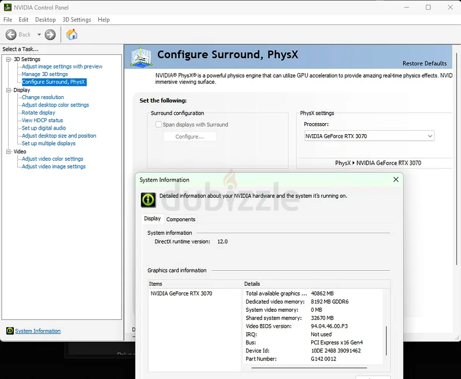Open Set up multiple displays
Screen dimensions: 461x379
click(48, 143)
